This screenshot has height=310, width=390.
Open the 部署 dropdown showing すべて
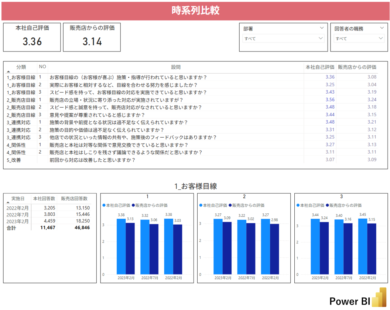(283, 38)
